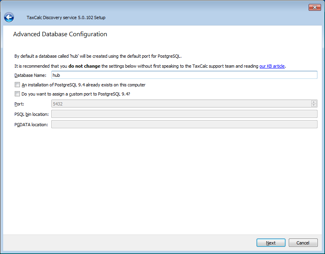Tick the PostgreSQL 9.4 already exists checkbox
325x254 pixels.
(17, 85)
